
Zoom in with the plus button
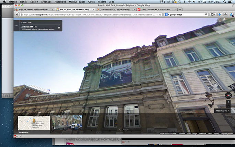pos(228,102)
